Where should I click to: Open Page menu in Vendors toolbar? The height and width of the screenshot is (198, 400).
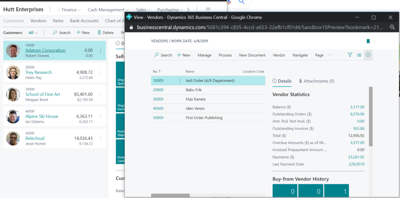tap(319, 55)
